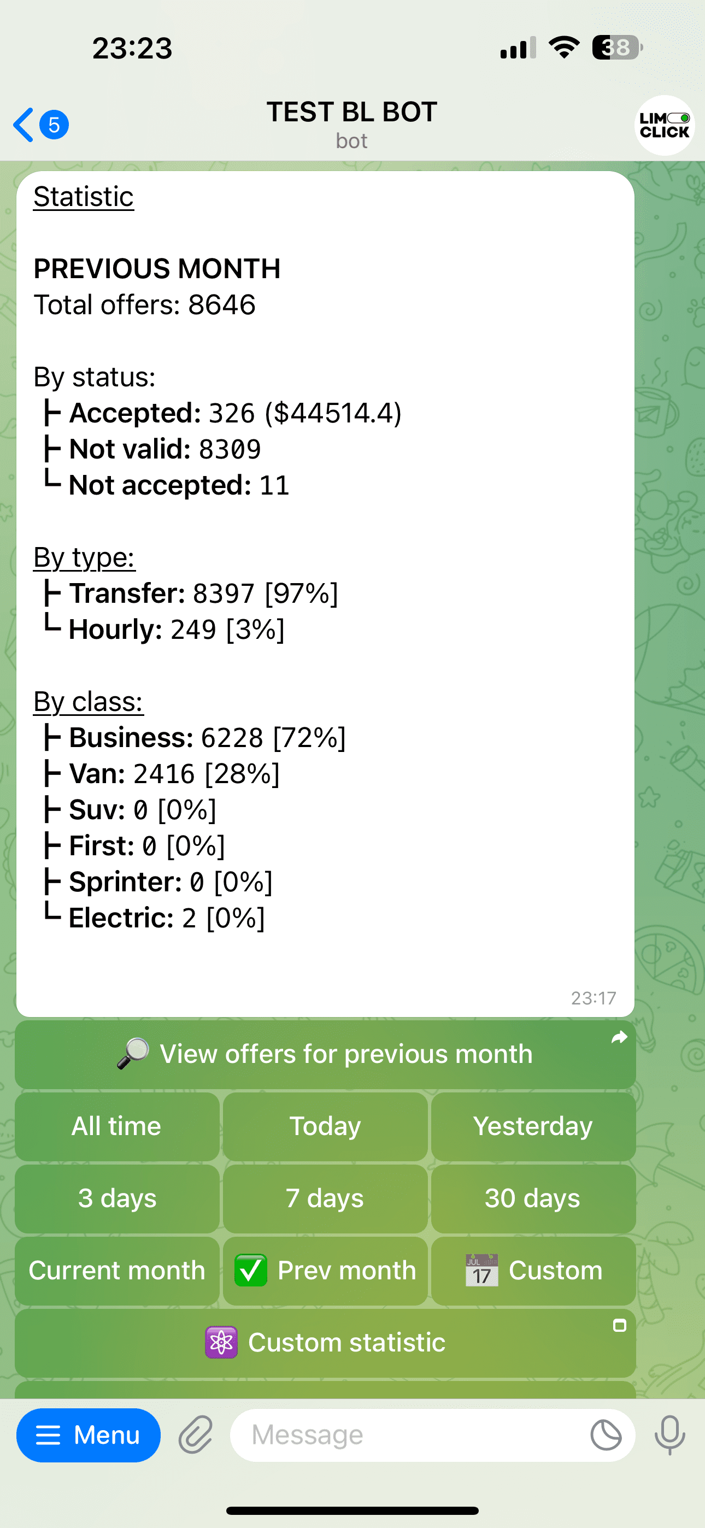Screen dimensions: 705x1528
Task: Show statistics for Yesterday
Action: 533,1126
